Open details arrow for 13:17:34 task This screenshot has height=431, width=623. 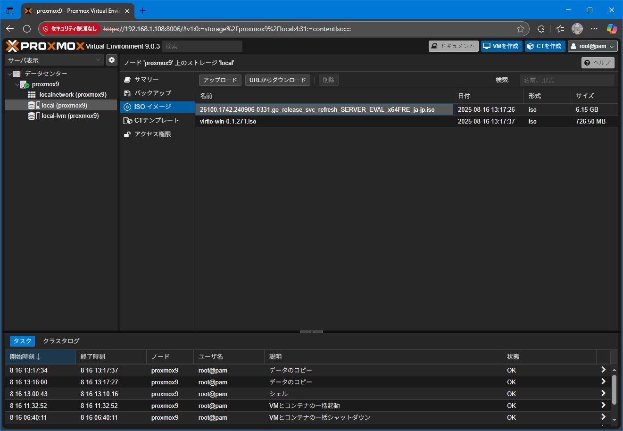coord(603,370)
